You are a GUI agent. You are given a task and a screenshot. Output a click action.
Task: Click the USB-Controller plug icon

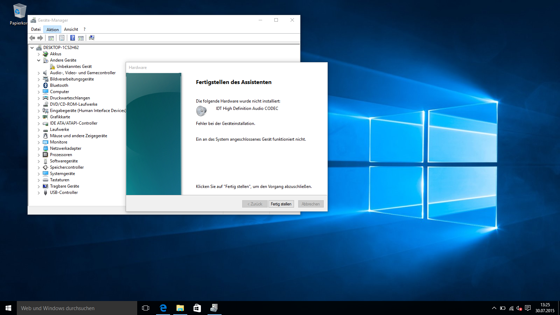click(45, 192)
